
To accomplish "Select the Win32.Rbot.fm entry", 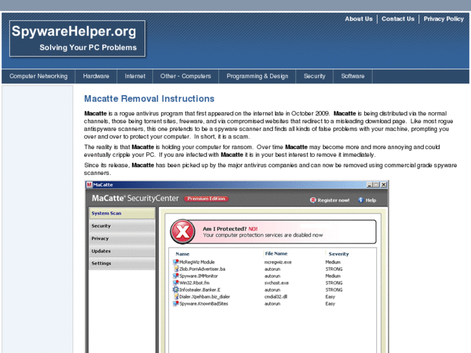I will [194, 282].
